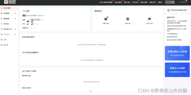The image size is (191, 95).
Task: Click the Baidu Map Open Platform logo
Action: pyautogui.click(x=10, y=2)
